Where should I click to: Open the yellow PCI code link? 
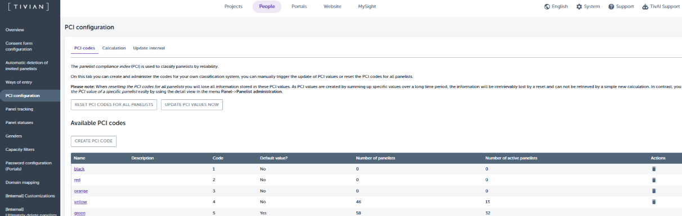[x=80, y=202]
